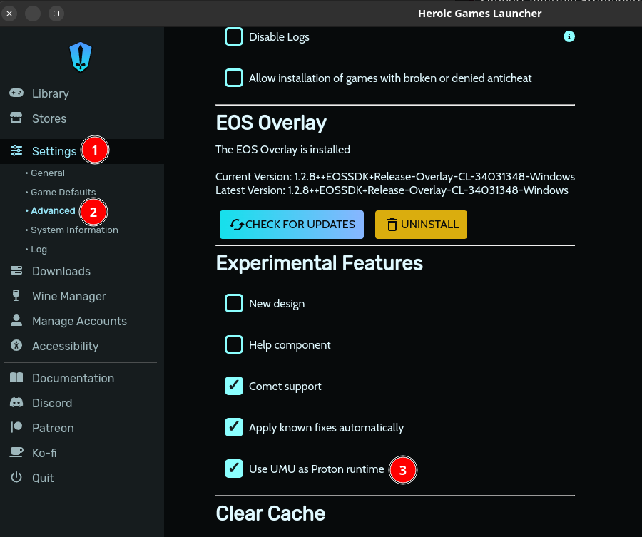
Task: Click the Check for Updates button
Action: 292,225
